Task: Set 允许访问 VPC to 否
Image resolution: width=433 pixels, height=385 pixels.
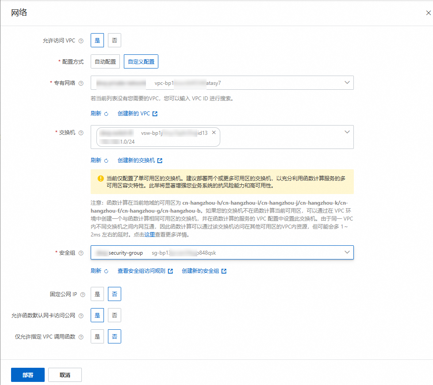Action: [x=114, y=40]
